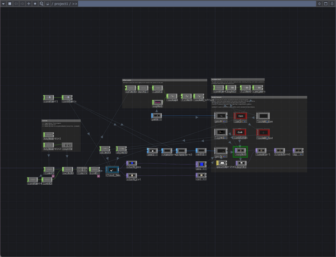The image size is (336, 257).
Task: Select the keyboardin2 node
Action: tap(49, 145)
